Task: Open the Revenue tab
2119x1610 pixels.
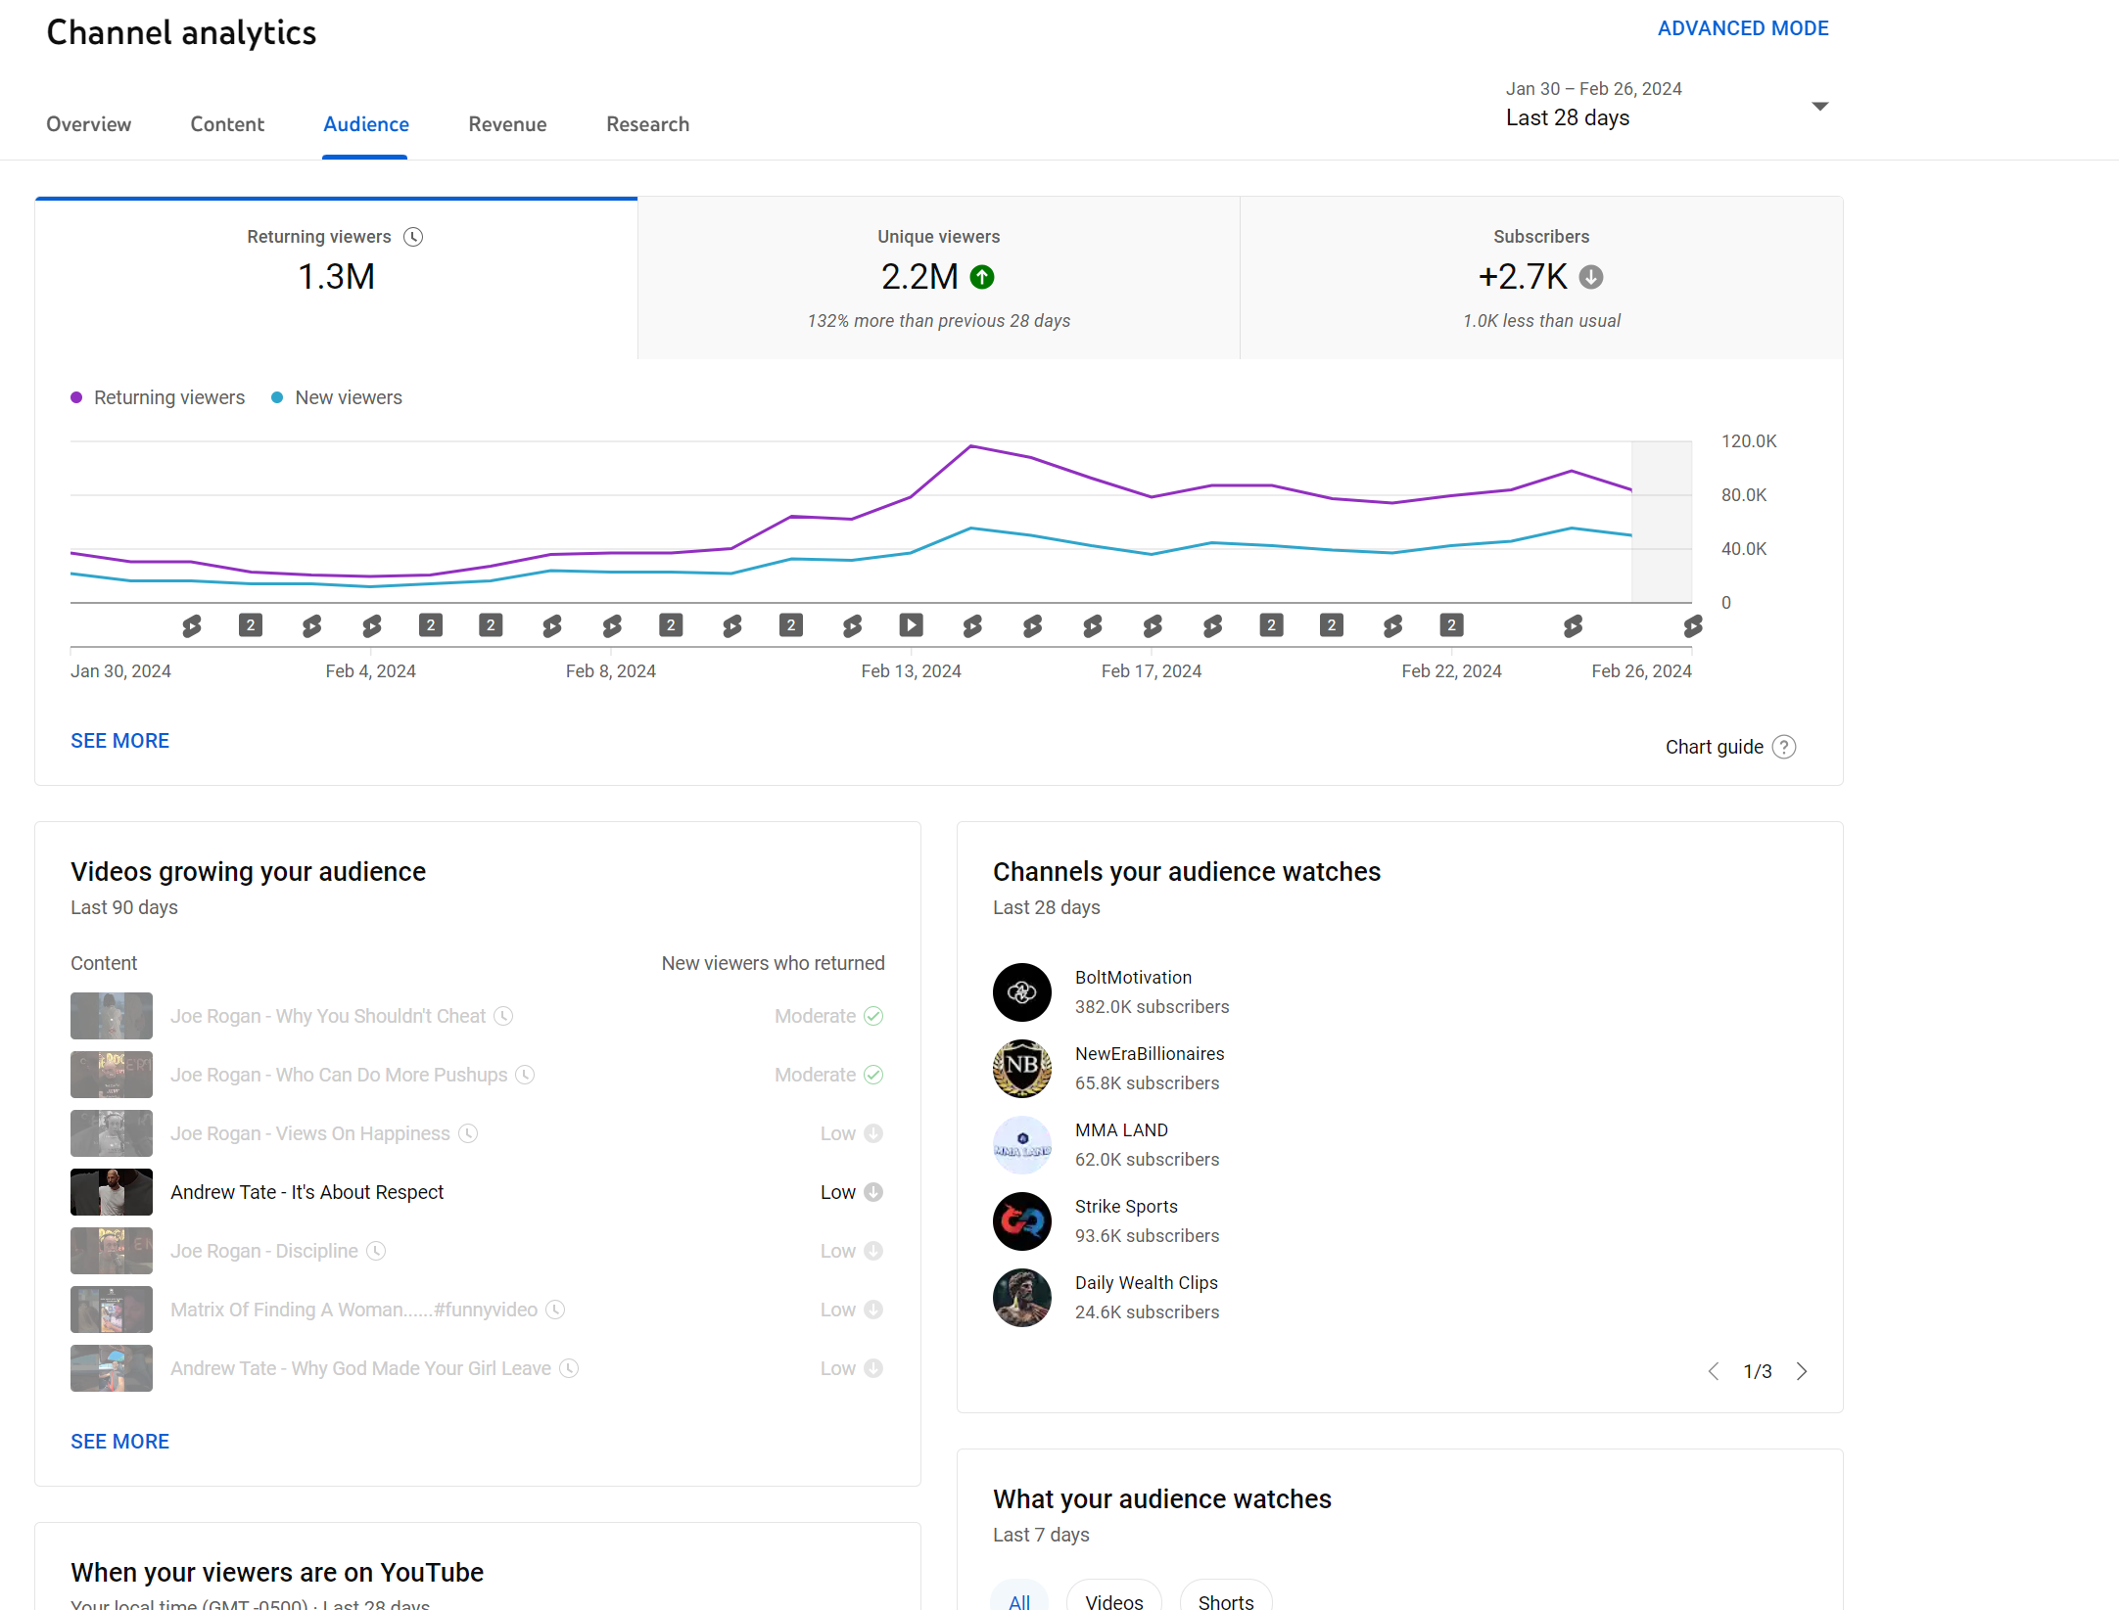Action: click(x=507, y=124)
